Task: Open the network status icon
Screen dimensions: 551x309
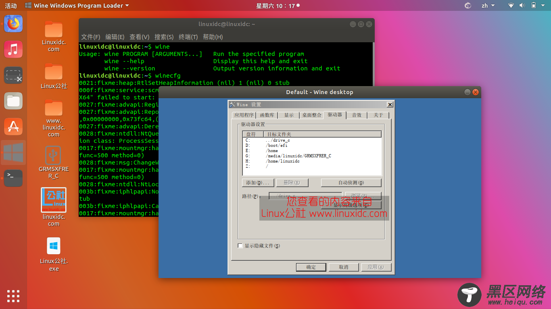Action: 511,6
